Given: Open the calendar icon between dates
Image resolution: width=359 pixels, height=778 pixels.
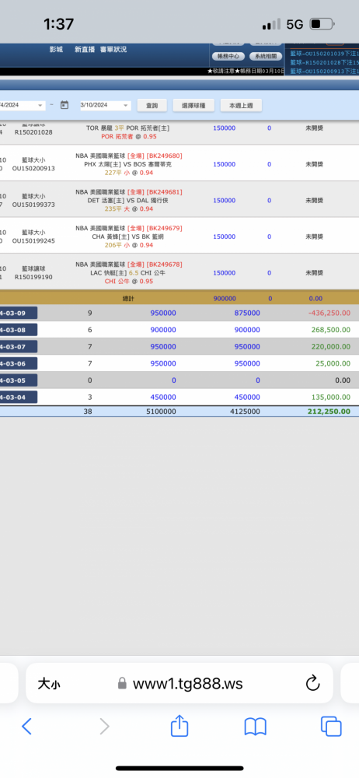Looking at the screenshot, I should coord(64,105).
